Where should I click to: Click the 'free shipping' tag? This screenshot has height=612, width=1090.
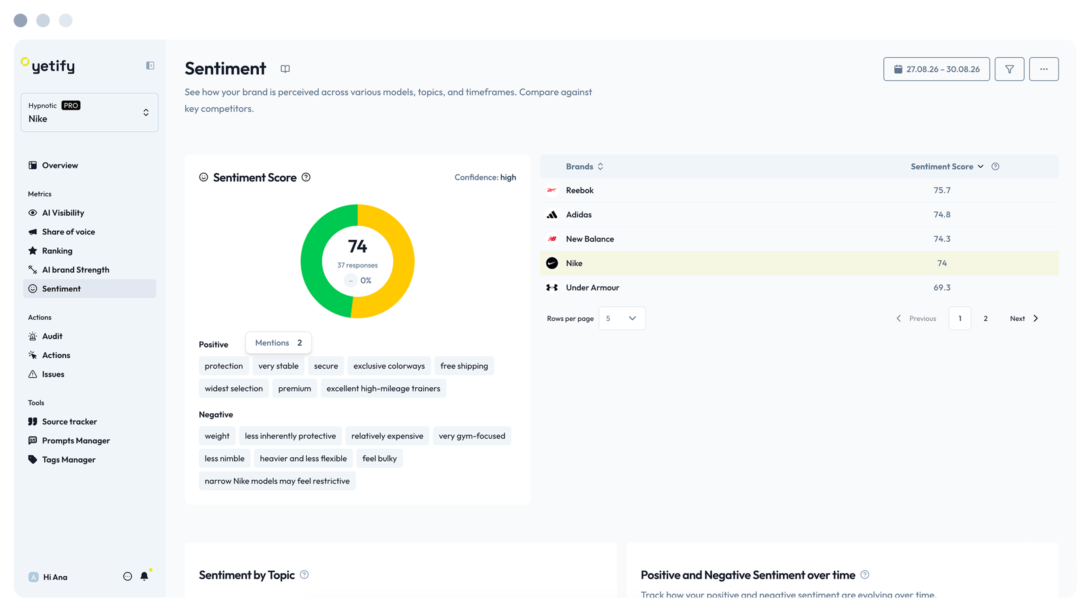tap(464, 366)
